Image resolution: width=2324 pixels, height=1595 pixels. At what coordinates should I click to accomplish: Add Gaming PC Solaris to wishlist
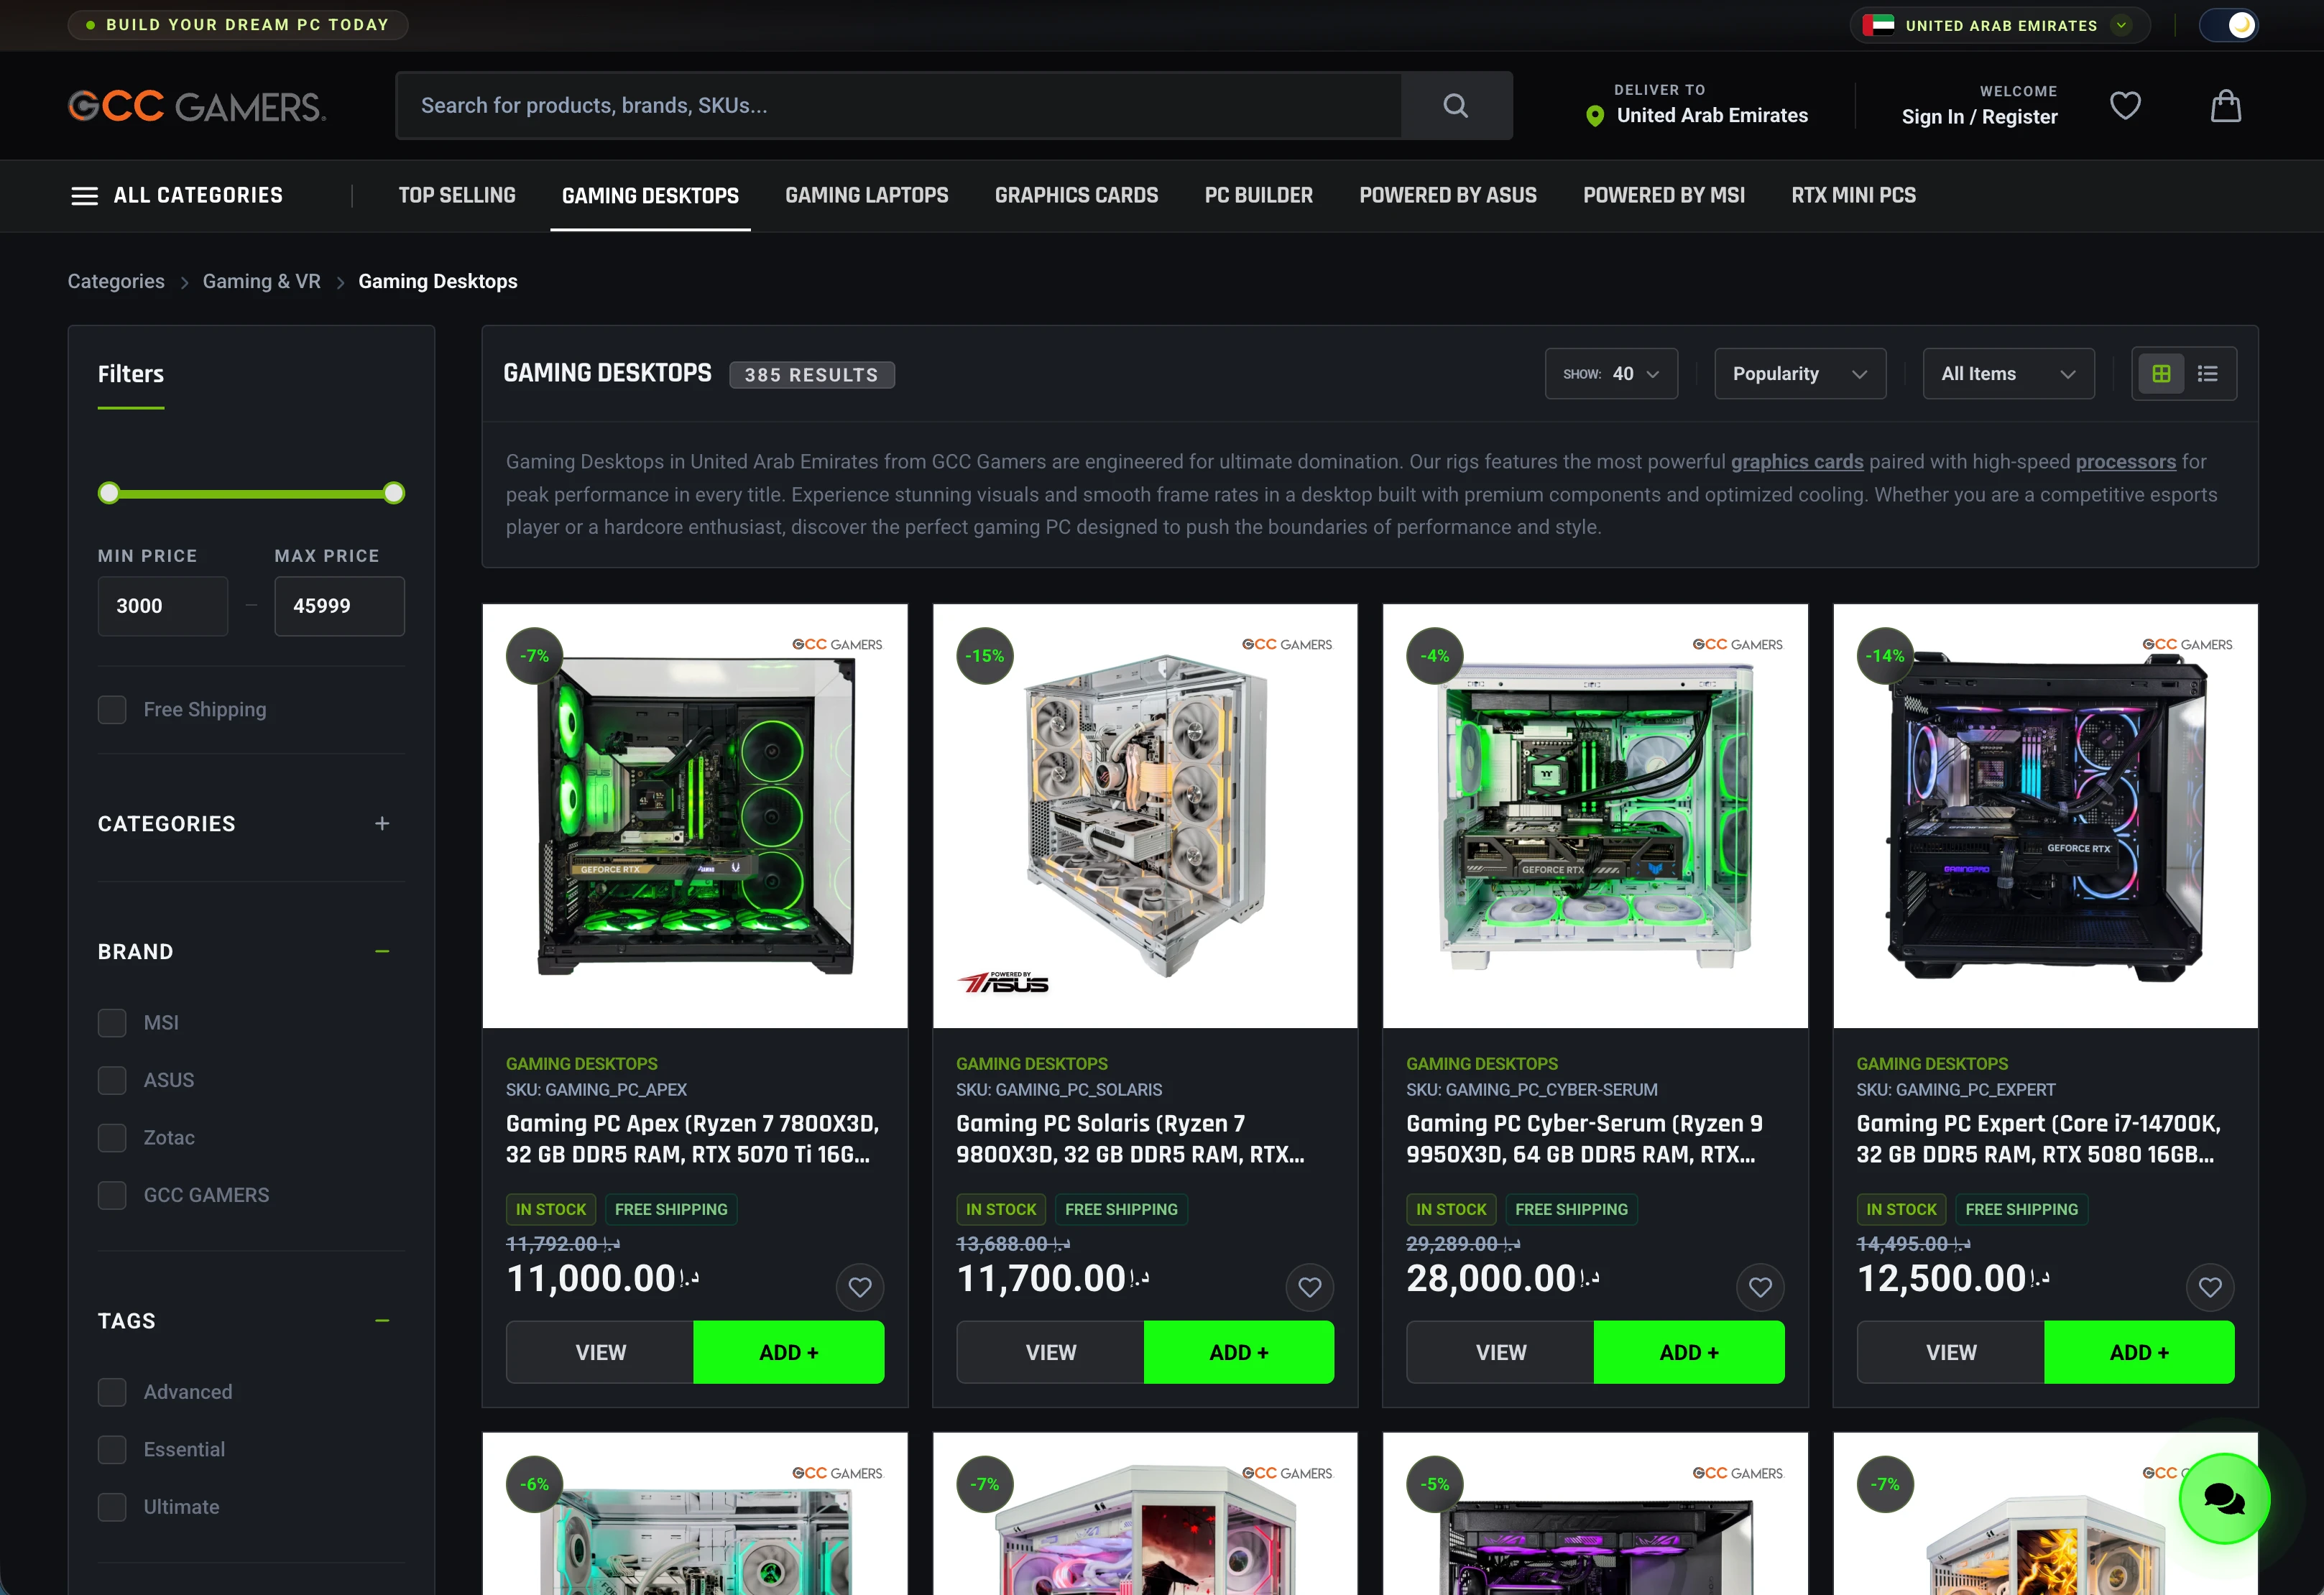coord(1310,1287)
